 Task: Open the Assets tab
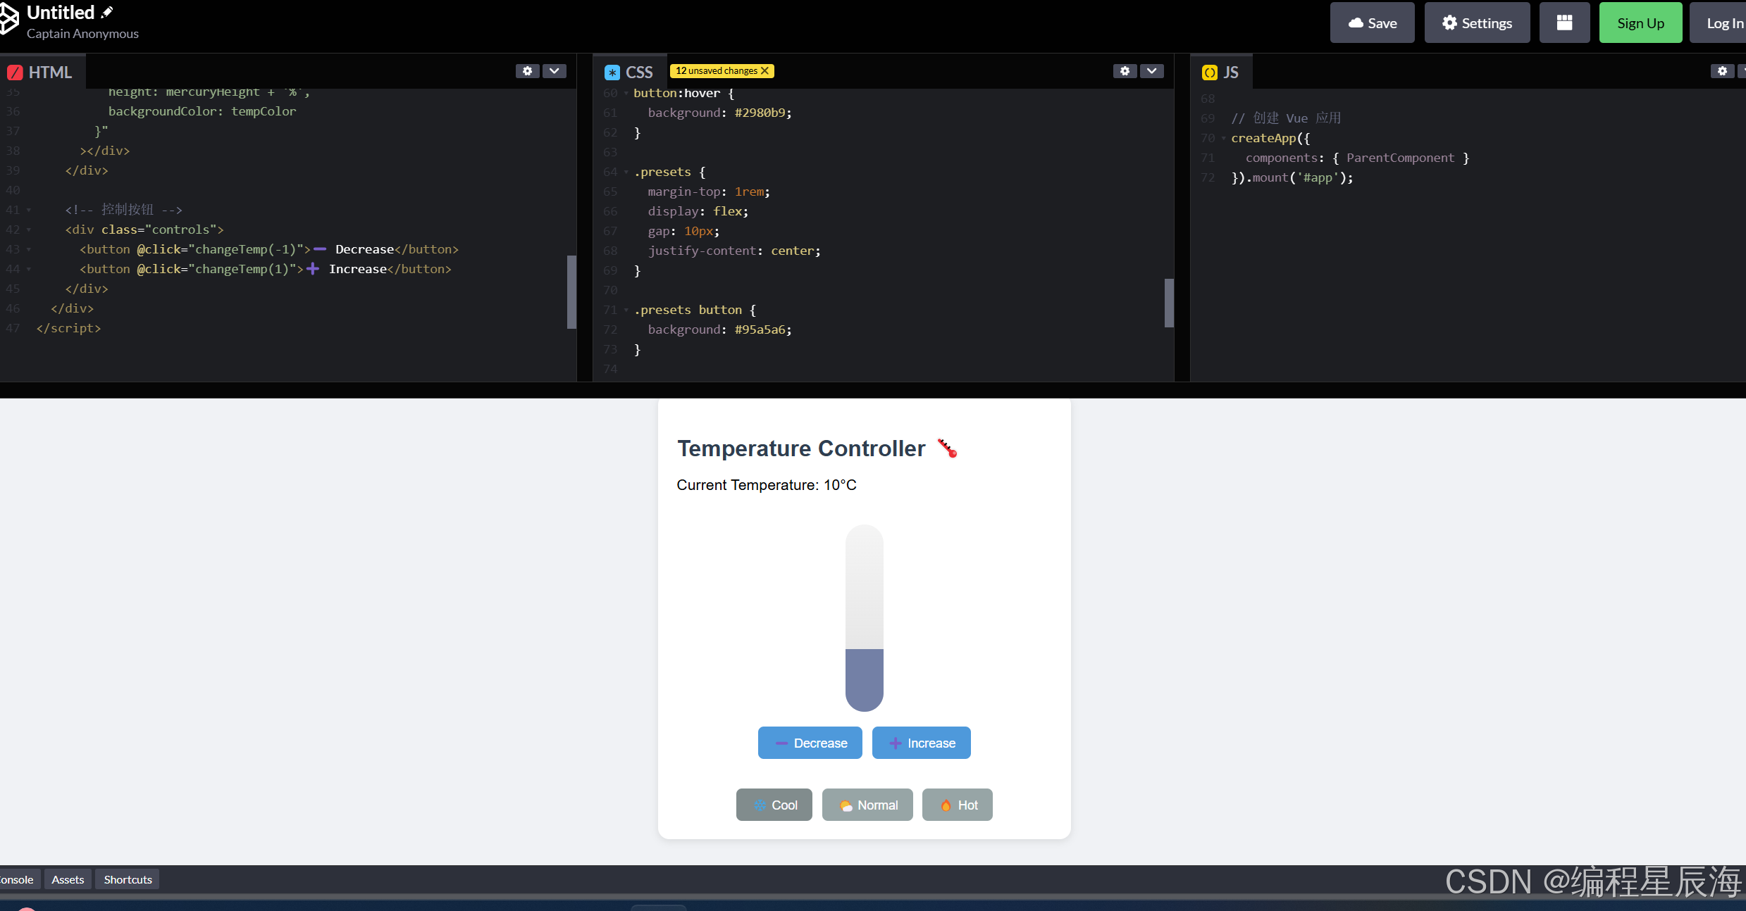tap(68, 879)
